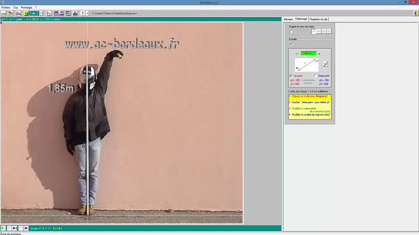This screenshot has width=419, height=235.
Task: Click the first toolbar icon with the ruler
Action: (3, 13)
